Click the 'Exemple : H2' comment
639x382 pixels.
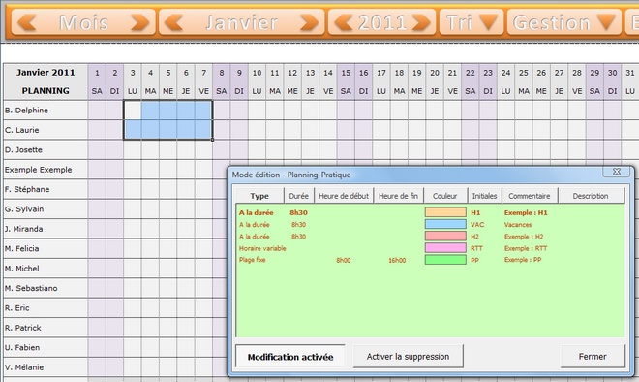(524, 237)
